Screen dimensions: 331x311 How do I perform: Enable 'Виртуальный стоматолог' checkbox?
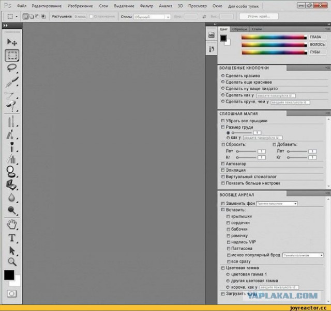223,177
